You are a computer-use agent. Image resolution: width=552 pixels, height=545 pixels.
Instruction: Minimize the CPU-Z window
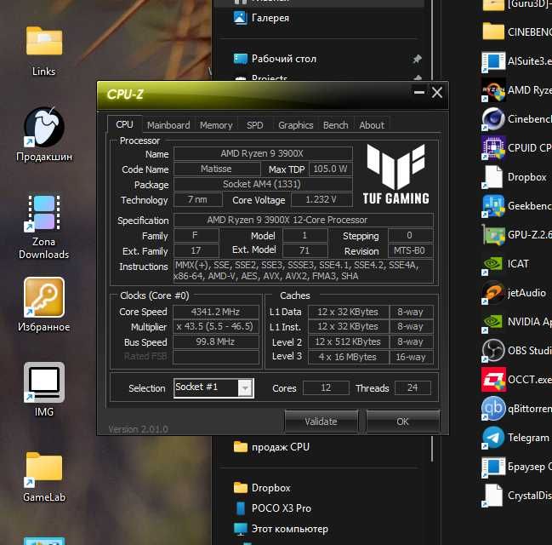point(419,92)
